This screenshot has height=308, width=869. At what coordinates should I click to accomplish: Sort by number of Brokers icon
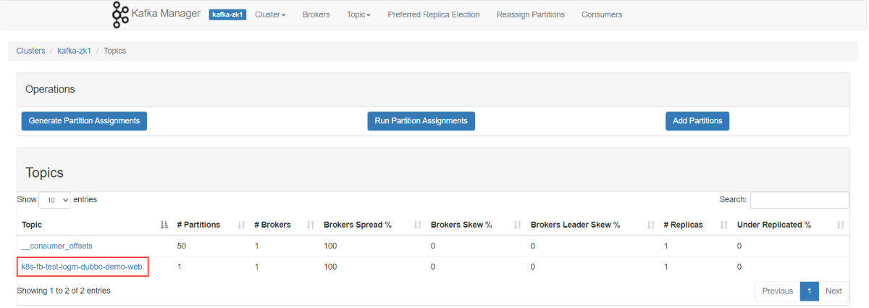click(x=311, y=225)
